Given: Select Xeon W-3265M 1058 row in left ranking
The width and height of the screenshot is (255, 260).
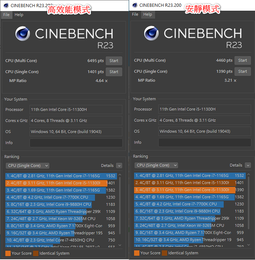Looking at the screenshot, I should (x=61, y=219).
